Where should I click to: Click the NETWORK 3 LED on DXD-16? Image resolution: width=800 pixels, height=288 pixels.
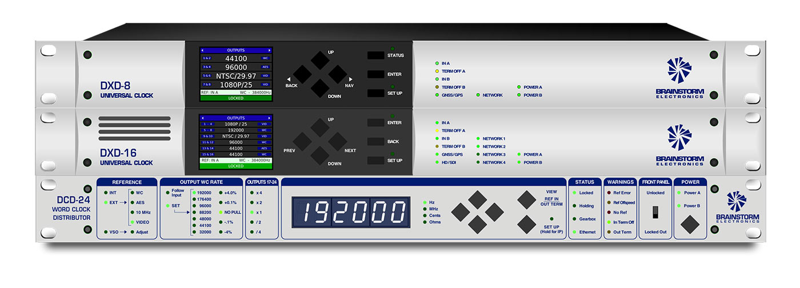point(478,155)
